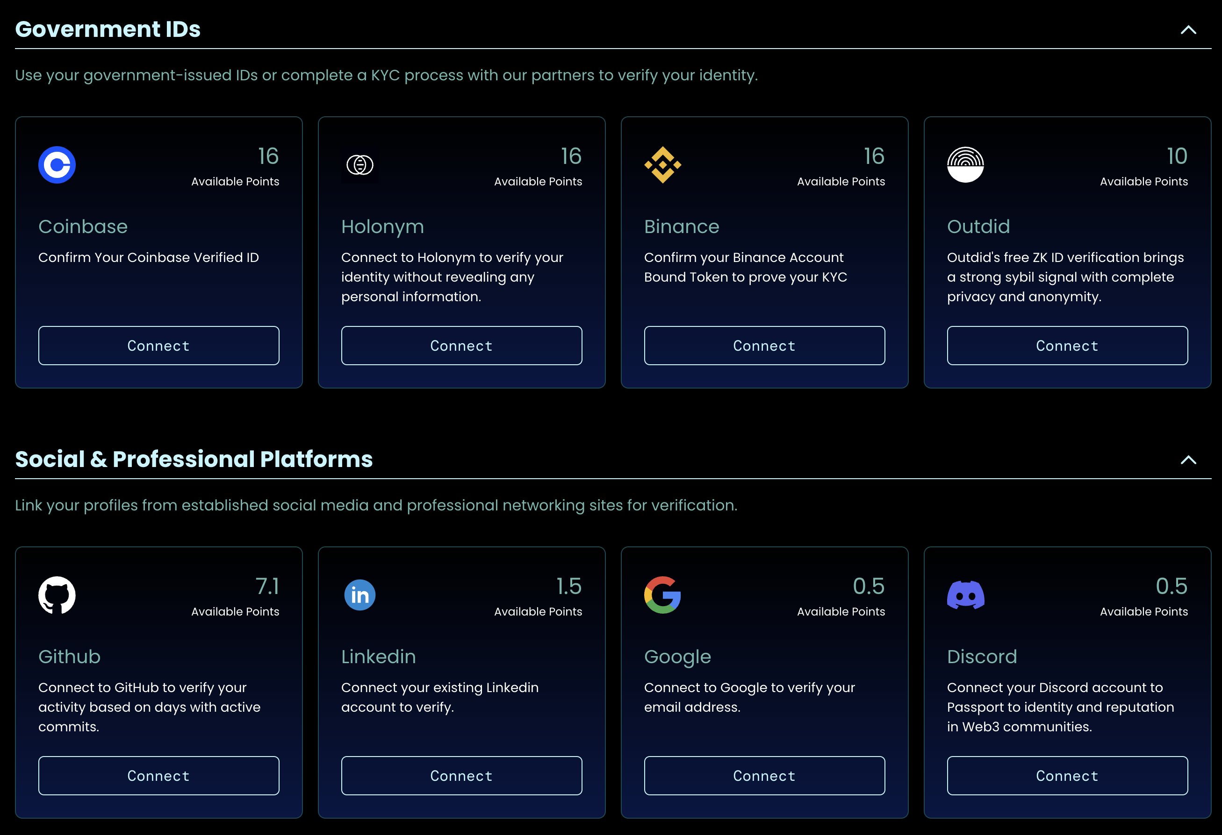Click Google's 0.5 points value
1222x835 pixels.
pos(869,586)
